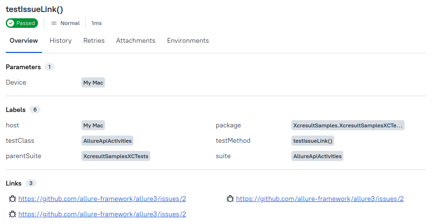Select the Environments tab
Viewport: 432px width, 224px height.
[x=188, y=41]
